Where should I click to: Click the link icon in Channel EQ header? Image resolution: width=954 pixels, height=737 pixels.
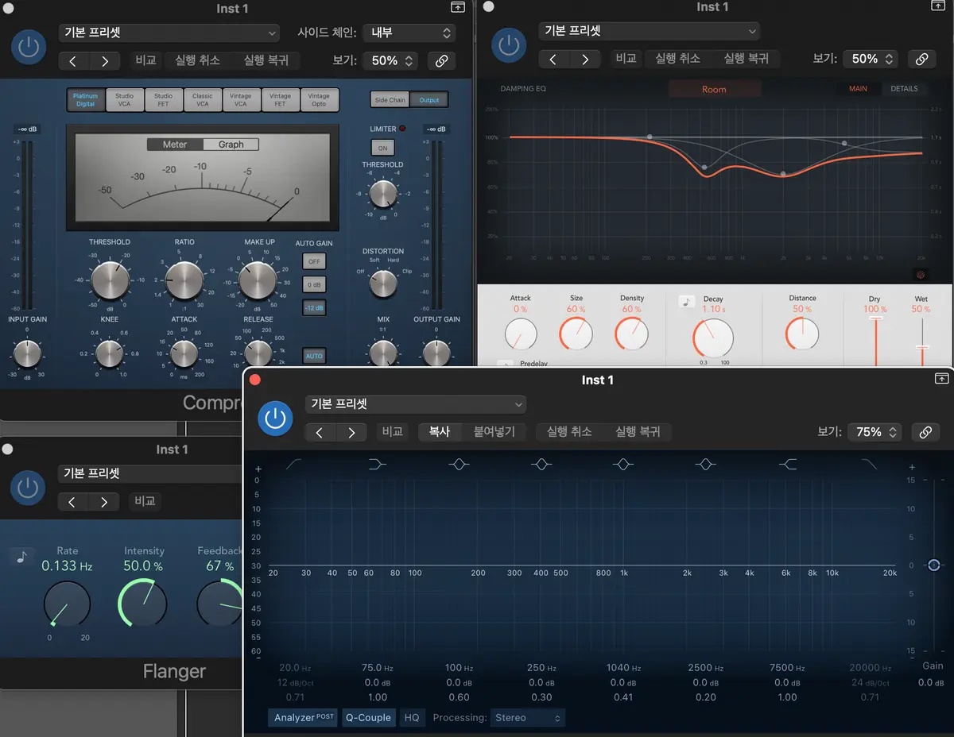point(925,432)
